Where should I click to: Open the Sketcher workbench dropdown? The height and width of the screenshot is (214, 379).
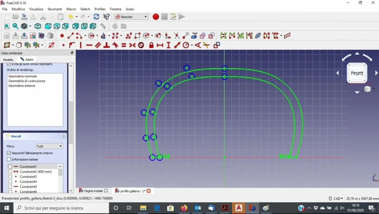[131, 17]
